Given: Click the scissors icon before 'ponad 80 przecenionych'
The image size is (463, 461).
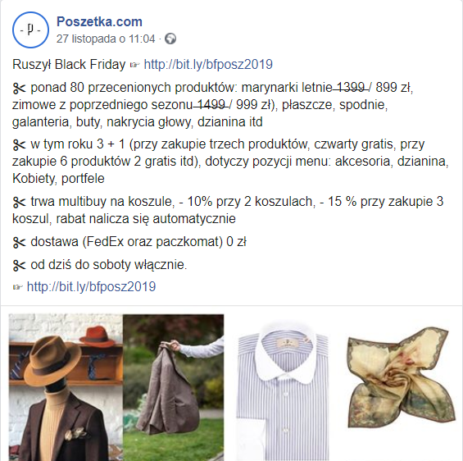Looking at the screenshot, I should pyautogui.click(x=20, y=89).
